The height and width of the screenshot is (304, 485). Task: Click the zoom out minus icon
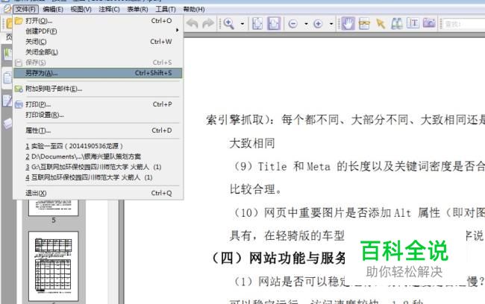coord(293,24)
